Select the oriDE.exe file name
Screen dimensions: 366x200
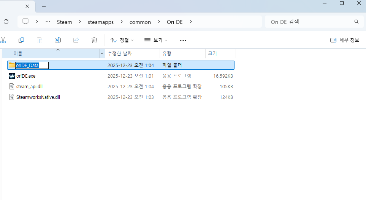click(x=26, y=76)
